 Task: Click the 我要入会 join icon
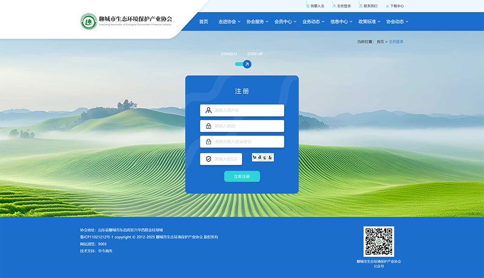pos(307,6)
